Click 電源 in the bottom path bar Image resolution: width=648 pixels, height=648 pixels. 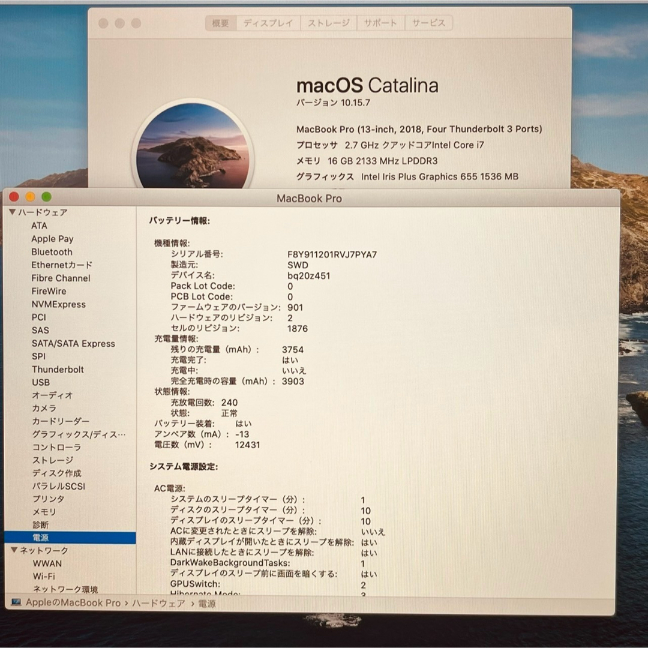pyautogui.click(x=207, y=604)
